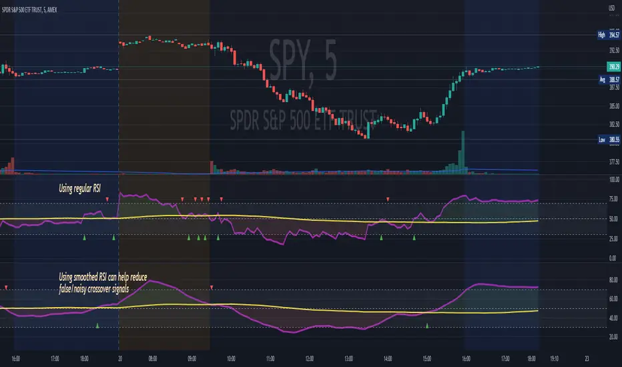The height and width of the screenshot is (367, 622).
Task: Click the green buy triangle near 15:00 in smoothed RSI pane
Action: [x=427, y=326]
